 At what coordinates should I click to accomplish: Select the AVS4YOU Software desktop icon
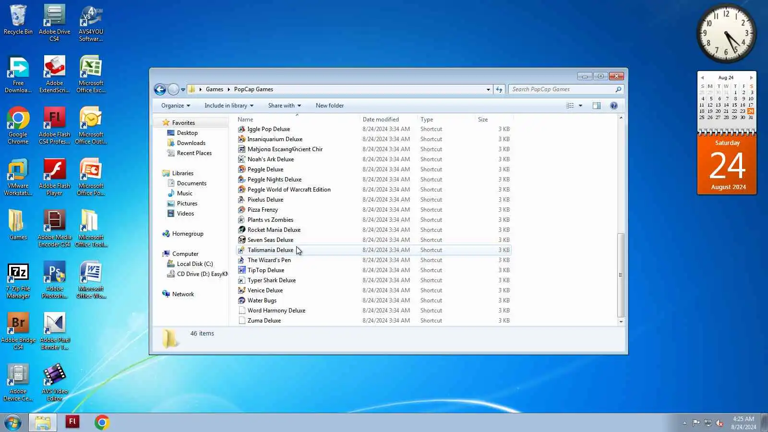(91, 23)
